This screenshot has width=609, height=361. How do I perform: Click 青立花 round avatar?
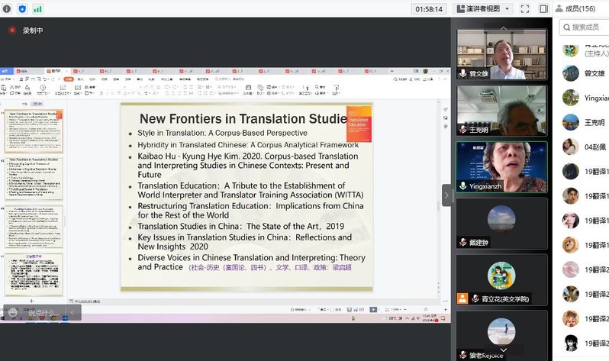tap(501, 276)
